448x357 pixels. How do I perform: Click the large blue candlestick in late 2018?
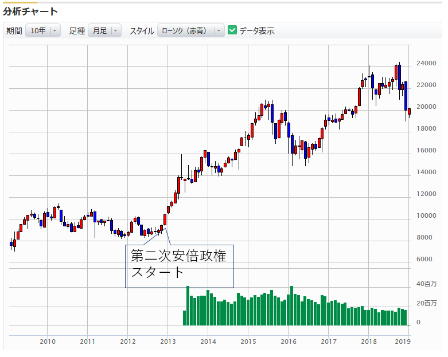tap(406, 96)
